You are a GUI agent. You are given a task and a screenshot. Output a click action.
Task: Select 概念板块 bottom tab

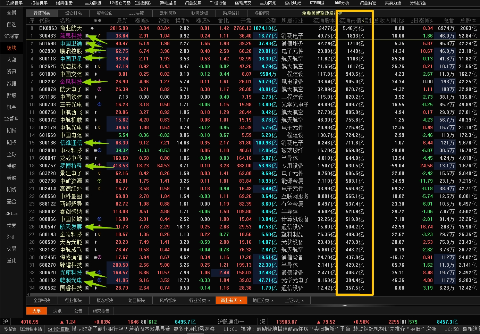(105, 301)
